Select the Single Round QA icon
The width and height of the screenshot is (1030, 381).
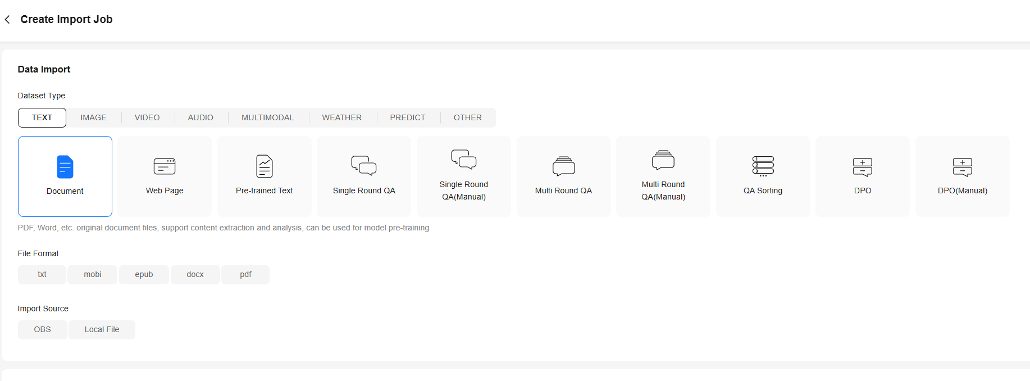364,166
